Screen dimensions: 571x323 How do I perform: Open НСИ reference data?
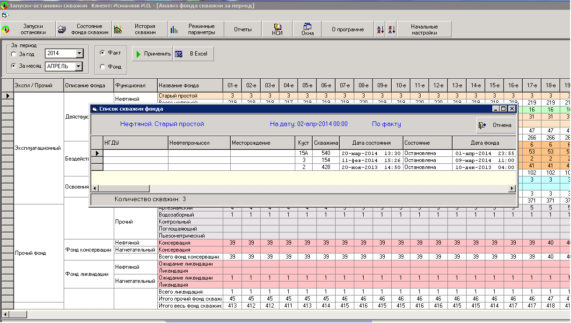[x=277, y=29]
